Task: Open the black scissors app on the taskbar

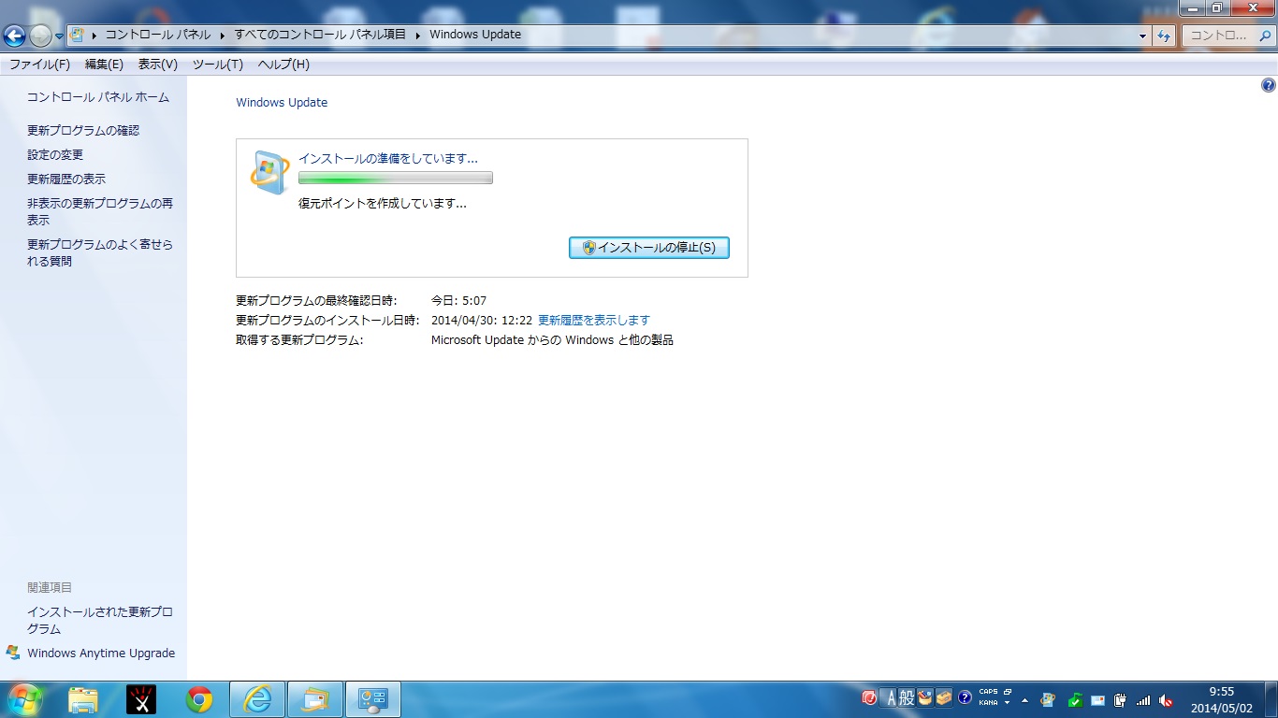Action: point(141,699)
